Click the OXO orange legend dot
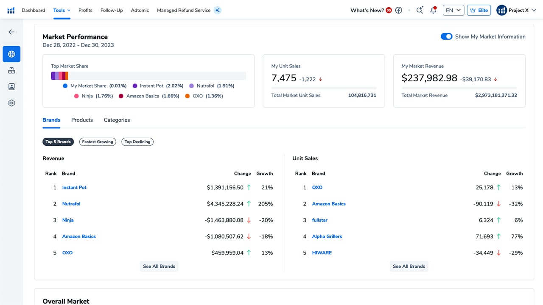This screenshot has width=543, height=305. point(188,96)
